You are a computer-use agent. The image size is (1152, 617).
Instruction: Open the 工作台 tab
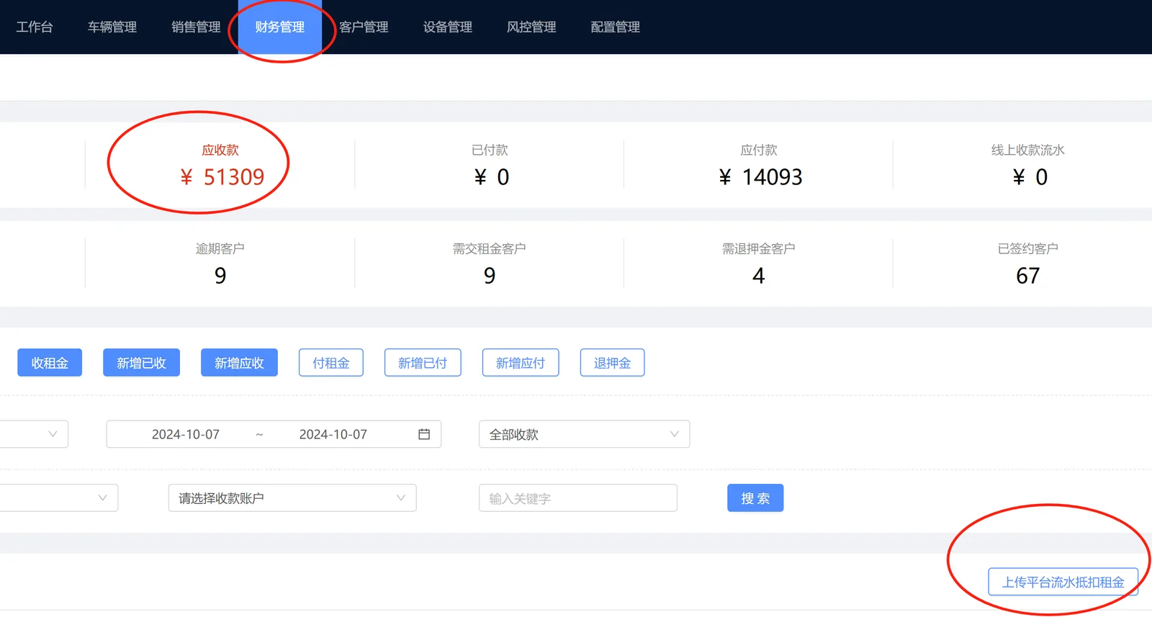[35, 27]
